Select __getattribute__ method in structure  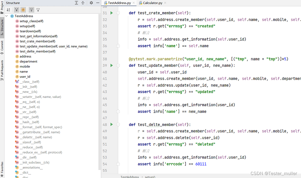pyautogui.click(x=40, y=132)
